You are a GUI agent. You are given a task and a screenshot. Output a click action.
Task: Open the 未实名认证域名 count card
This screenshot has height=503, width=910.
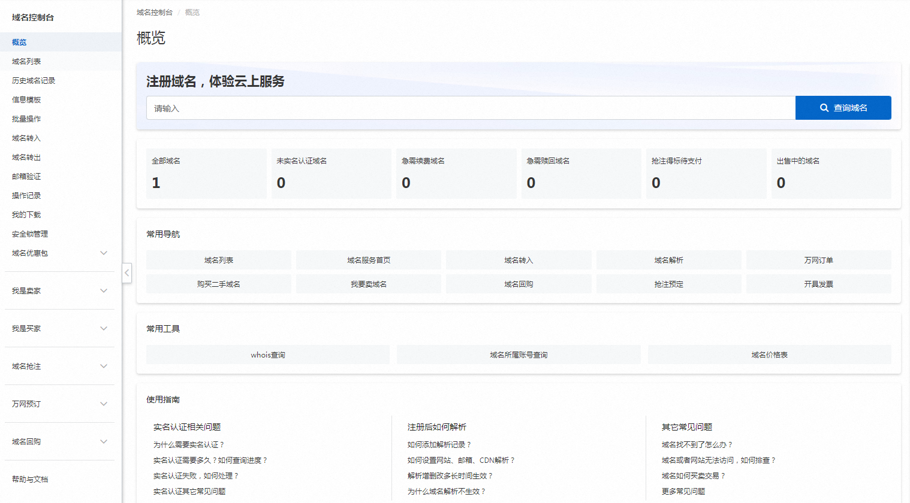click(332, 174)
